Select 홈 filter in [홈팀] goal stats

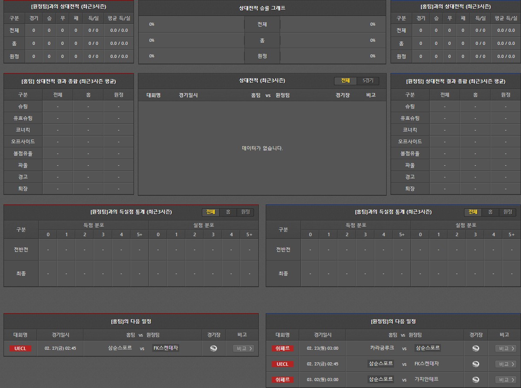tap(490, 212)
